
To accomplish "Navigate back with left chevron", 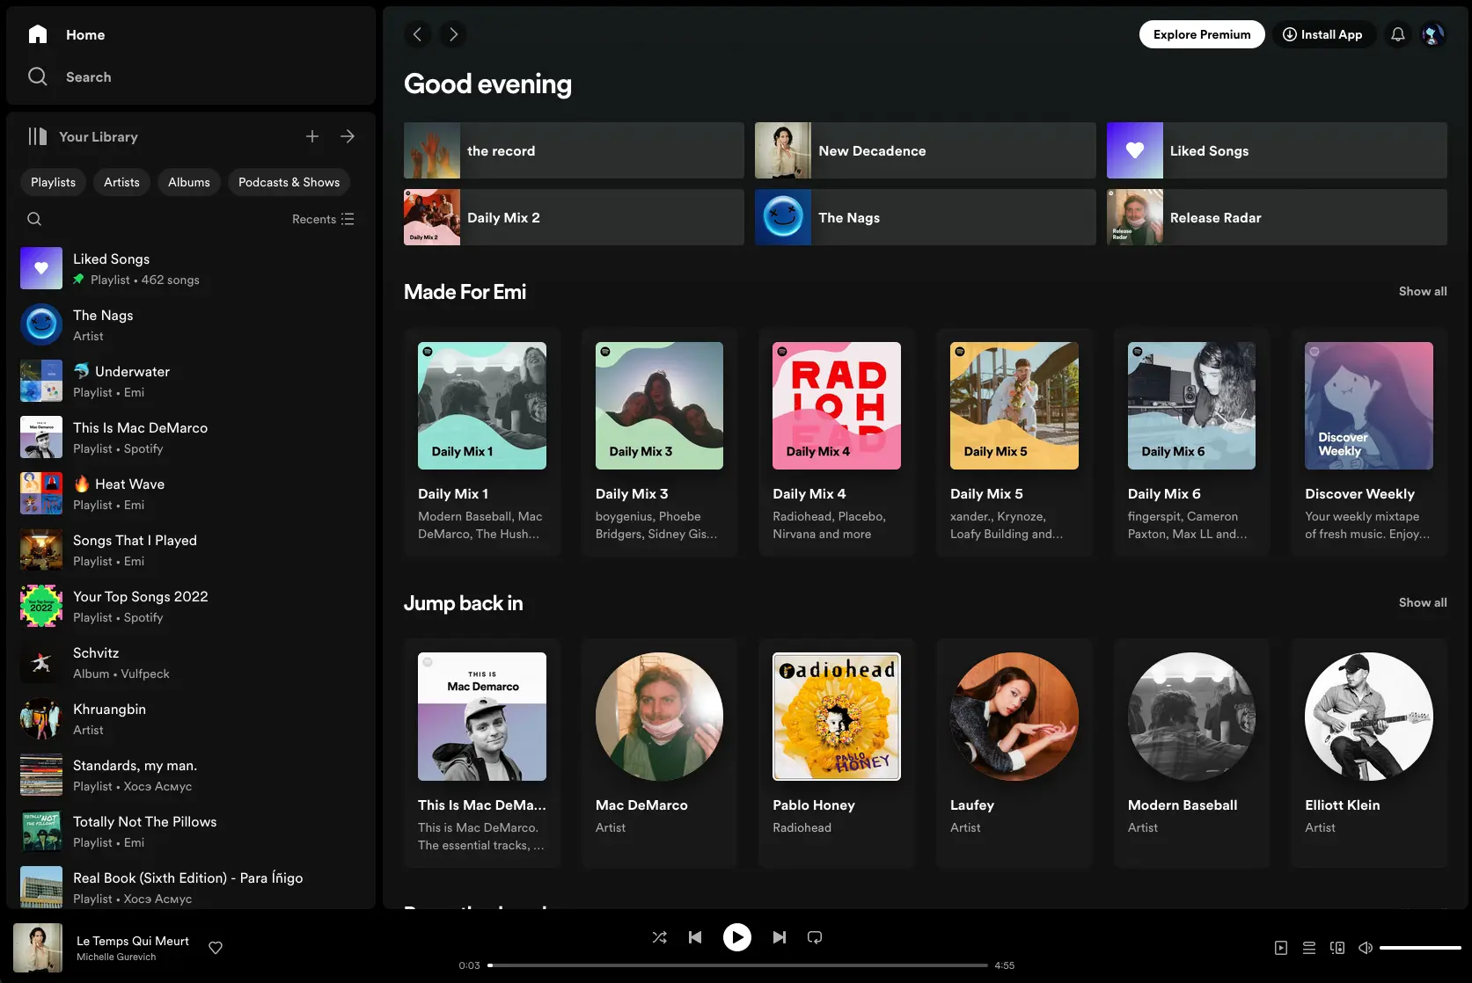I will tap(418, 34).
